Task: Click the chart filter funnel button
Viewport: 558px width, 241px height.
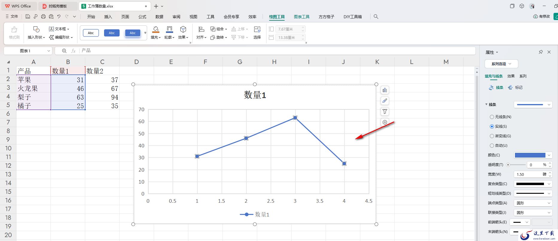Action: pyautogui.click(x=385, y=112)
